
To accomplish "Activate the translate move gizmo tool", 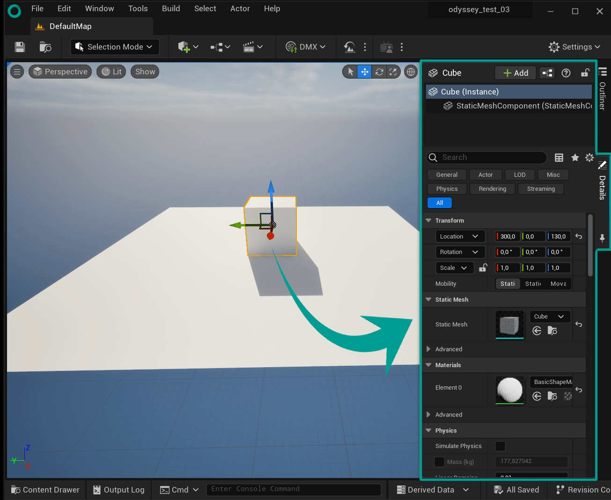I will [365, 72].
